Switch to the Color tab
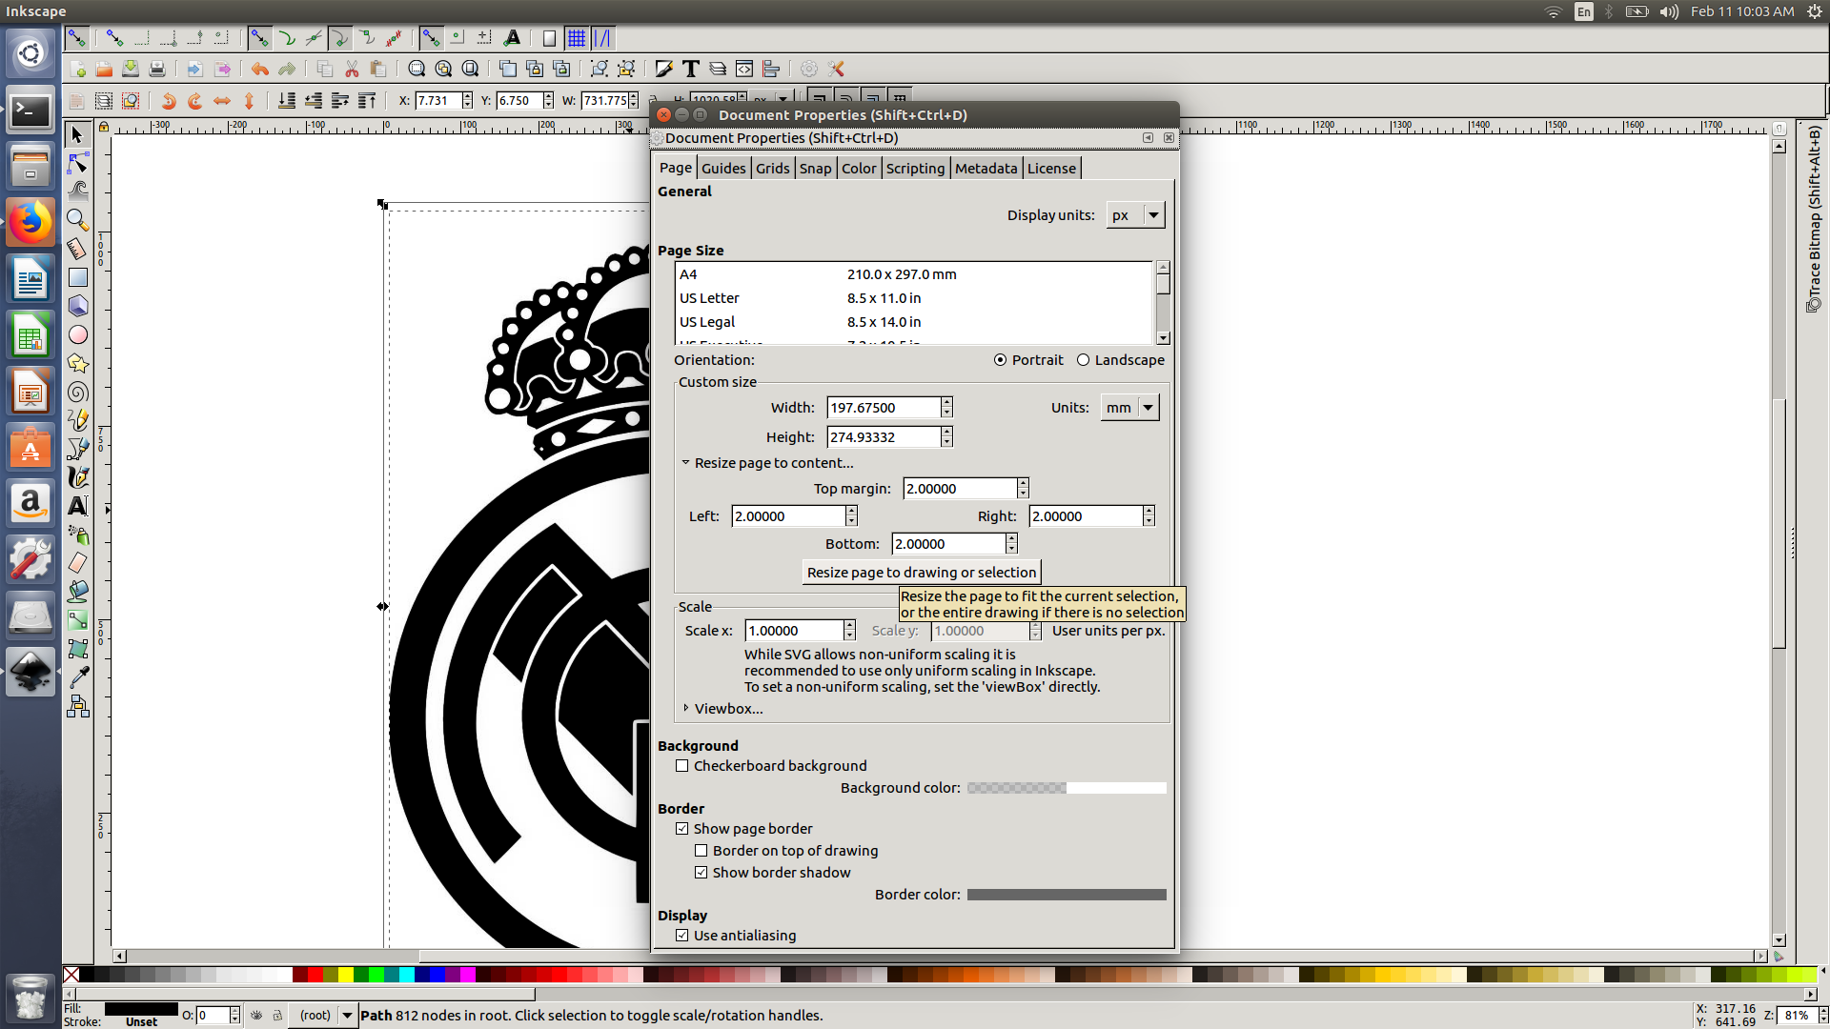This screenshot has width=1830, height=1029. [x=859, y=169]
